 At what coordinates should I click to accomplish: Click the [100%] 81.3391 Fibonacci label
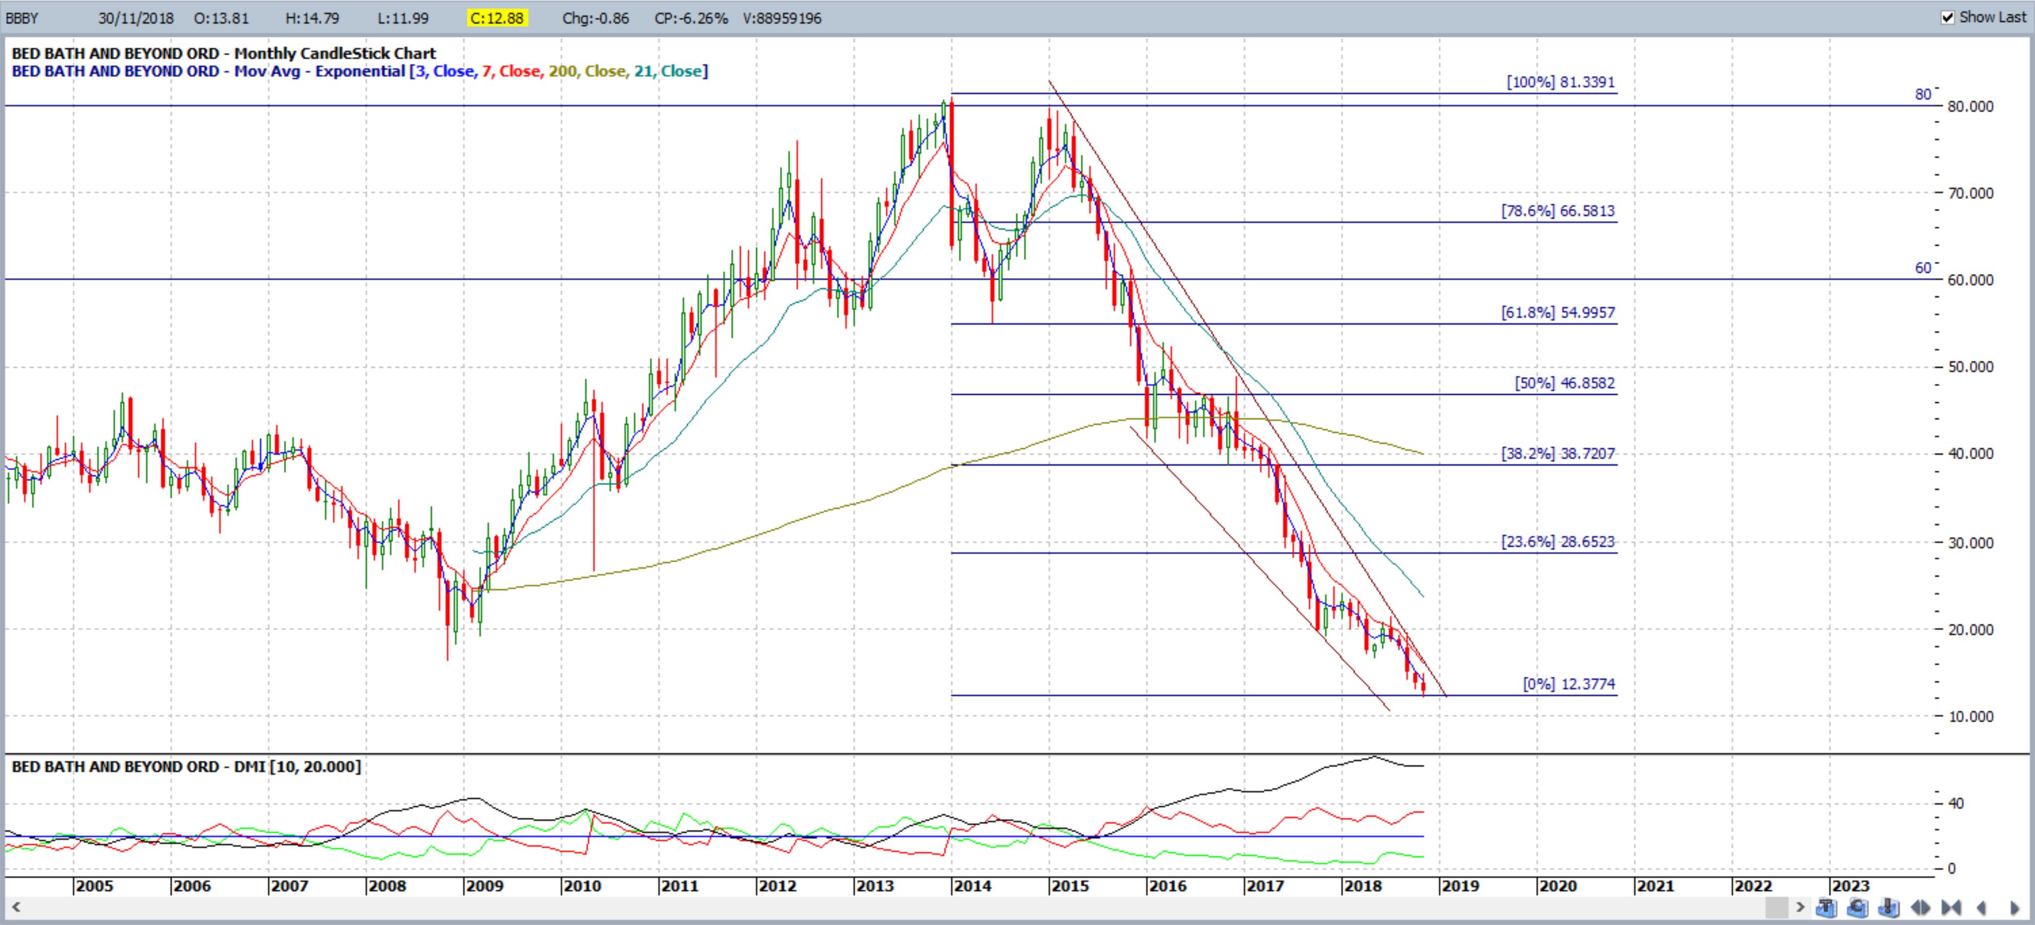point(1561,82)
